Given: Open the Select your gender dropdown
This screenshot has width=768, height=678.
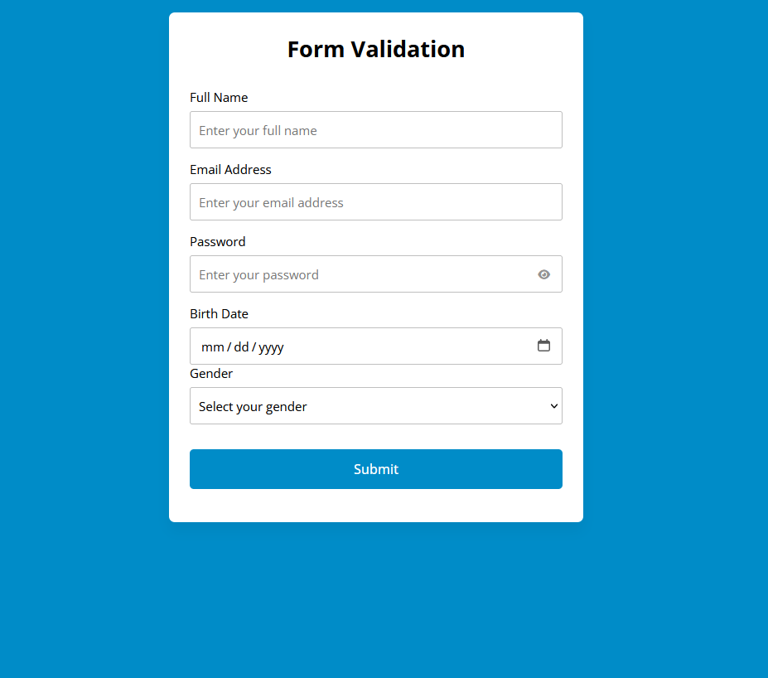Looking at the screenshot, I should pyautogui.click(x=375, y=406).
